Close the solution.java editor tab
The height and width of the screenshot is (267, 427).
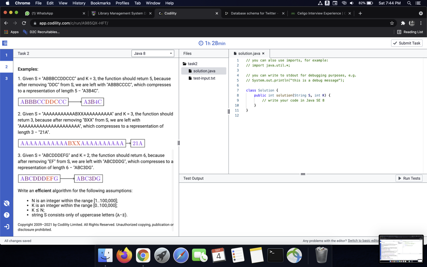click(263, 53)
